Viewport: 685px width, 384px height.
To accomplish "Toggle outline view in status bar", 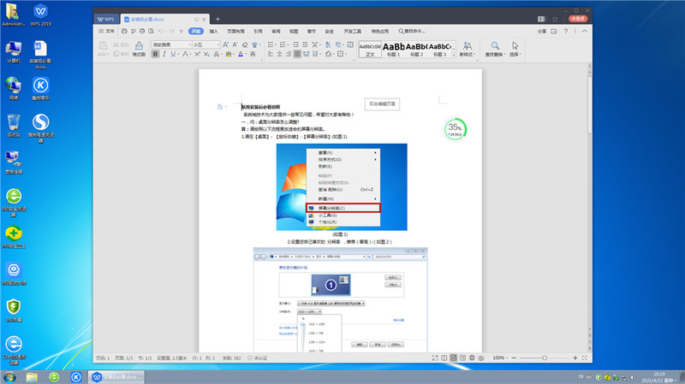I will click(x=462, y=357).
